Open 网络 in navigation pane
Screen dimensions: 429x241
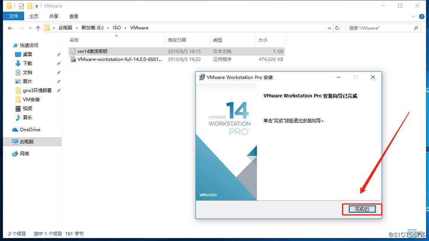pos(24,153)
